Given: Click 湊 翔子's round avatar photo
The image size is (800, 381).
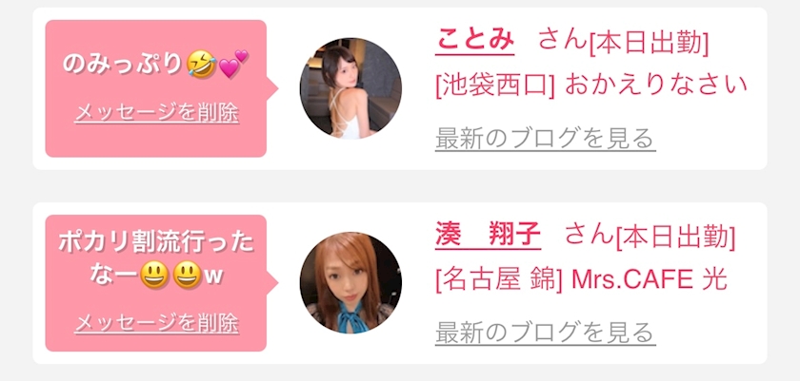Looking at the screenshot, I should coord(350,283).
